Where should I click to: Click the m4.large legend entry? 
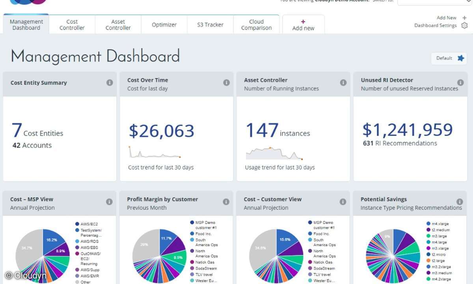[437, 242]
